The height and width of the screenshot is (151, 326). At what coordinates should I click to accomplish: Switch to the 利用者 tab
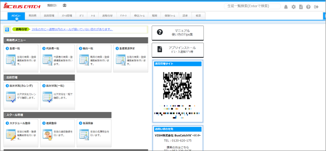click(32, 16)
